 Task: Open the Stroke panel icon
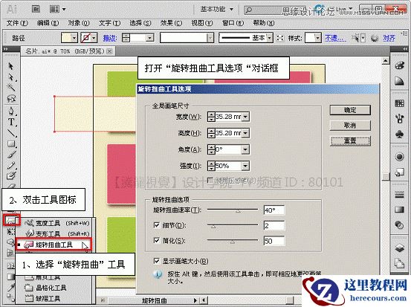pyautogui.click(x=399, y=194)
